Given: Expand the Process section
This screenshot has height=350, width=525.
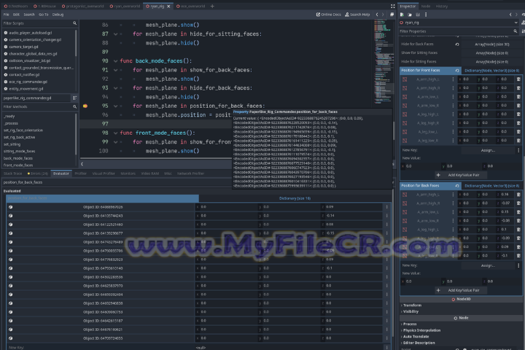Looking at the screenshot, I should pyautogui.click(x=409, y=324).
